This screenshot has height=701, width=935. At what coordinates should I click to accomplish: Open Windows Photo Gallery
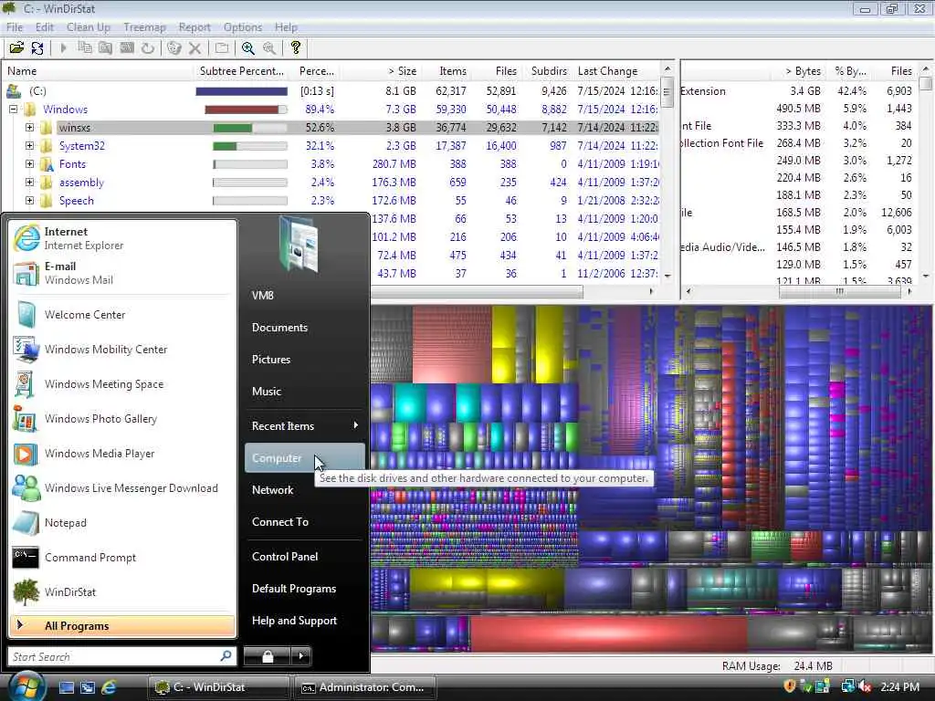[122, 418]
